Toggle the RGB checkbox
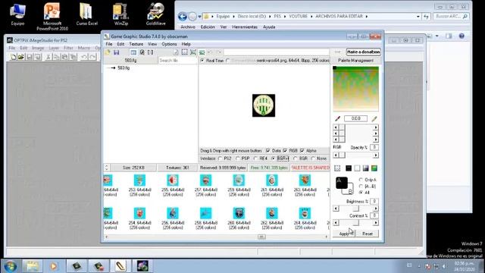This screenshot has width=485, height=273. click(285, 151)
